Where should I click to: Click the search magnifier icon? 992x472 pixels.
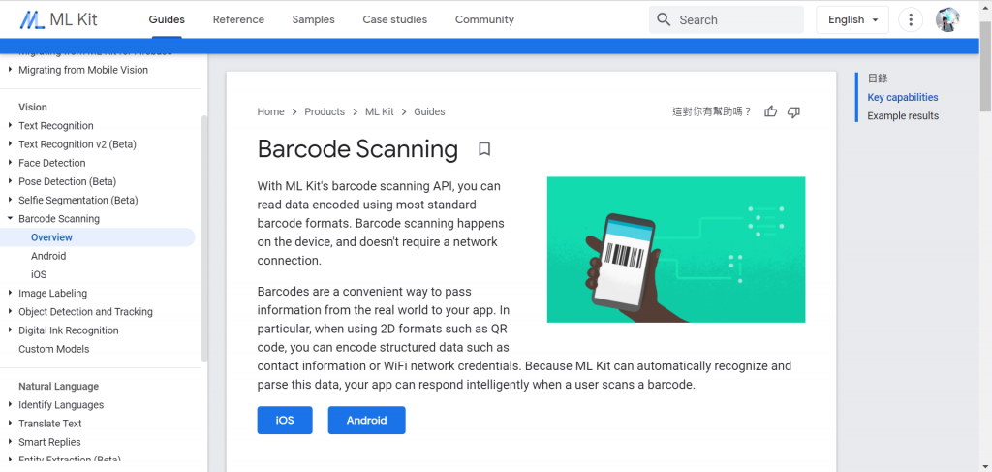click(664, 19)
